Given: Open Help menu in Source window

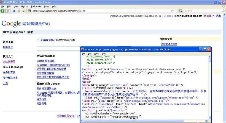Looking at the screenshot, I should [x=104, y=54].
